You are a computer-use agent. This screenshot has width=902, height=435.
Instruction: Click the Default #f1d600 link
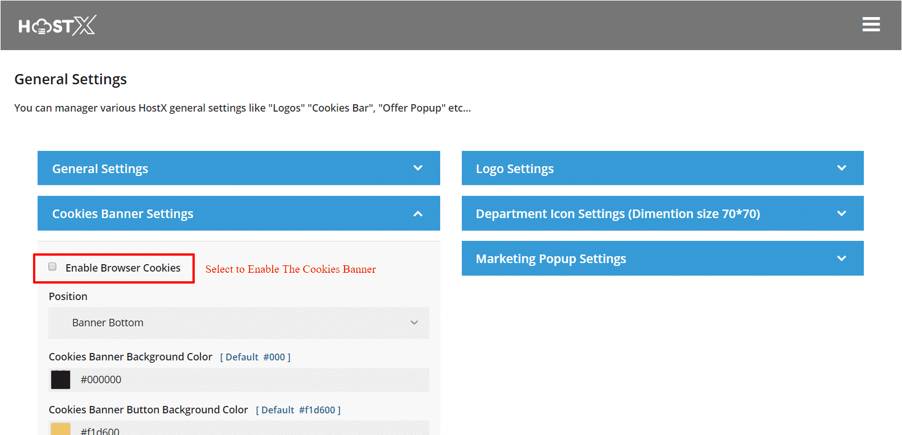(x=298, y=410)
